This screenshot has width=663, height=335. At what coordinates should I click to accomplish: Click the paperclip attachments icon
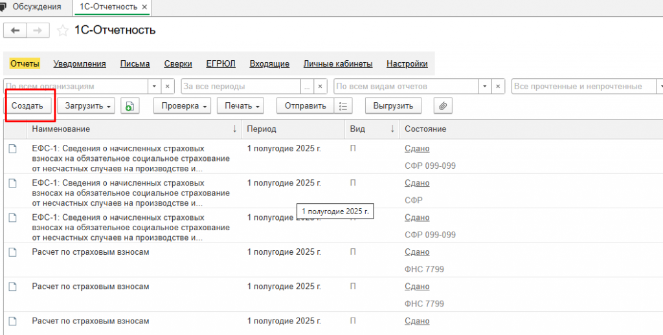pos(443,105)
